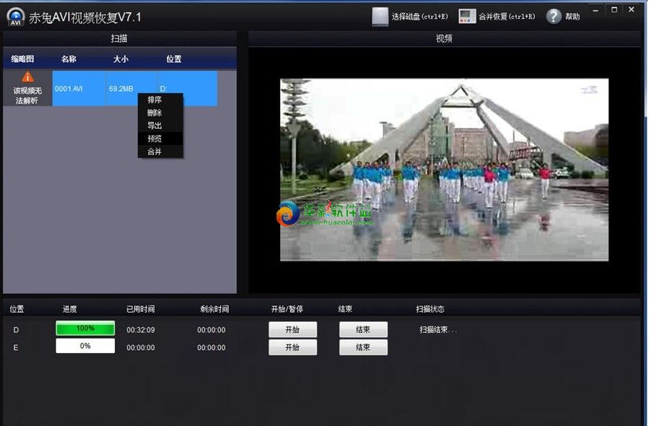Click the 视频 panel title
Screen dimensions: 649x426
tap(444, 38)
